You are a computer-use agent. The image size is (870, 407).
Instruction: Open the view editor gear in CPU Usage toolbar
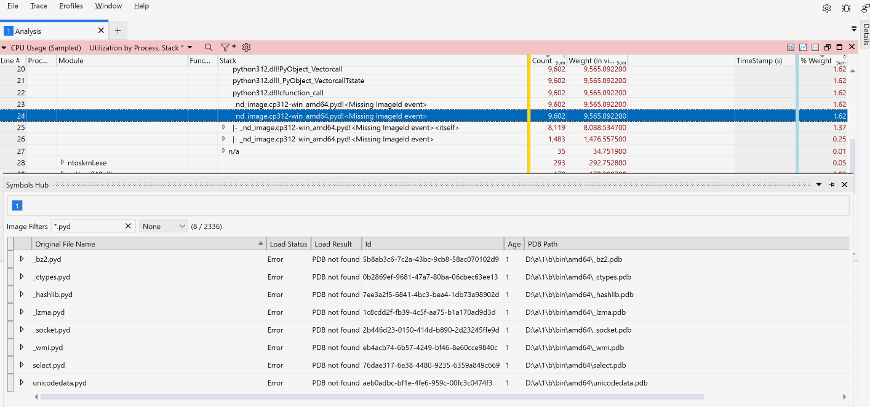(247, 47)
